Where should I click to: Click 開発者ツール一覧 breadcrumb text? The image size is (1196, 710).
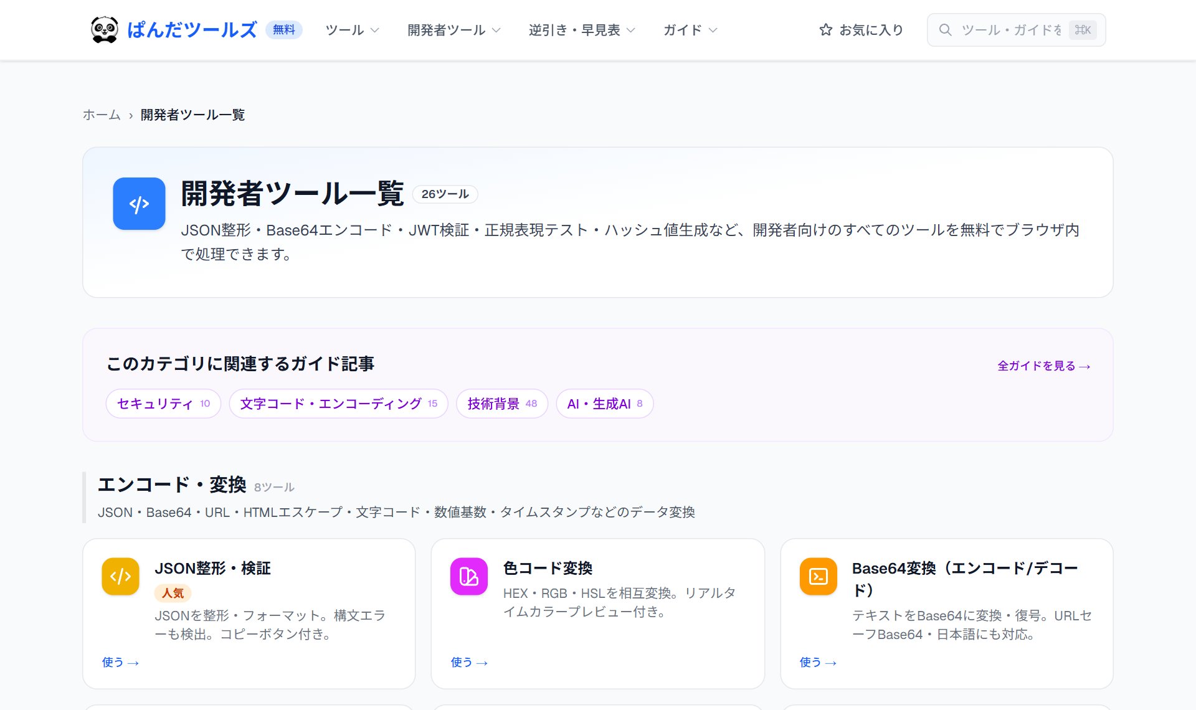point(192,115)
